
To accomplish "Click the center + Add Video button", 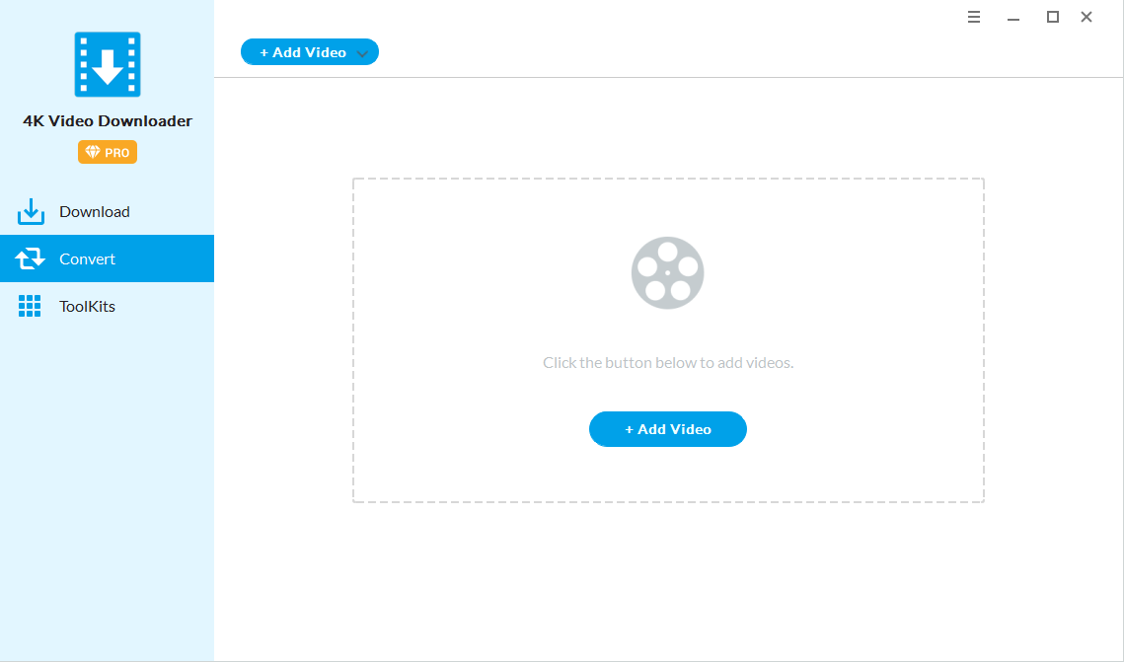I will (x=668, y=429).
